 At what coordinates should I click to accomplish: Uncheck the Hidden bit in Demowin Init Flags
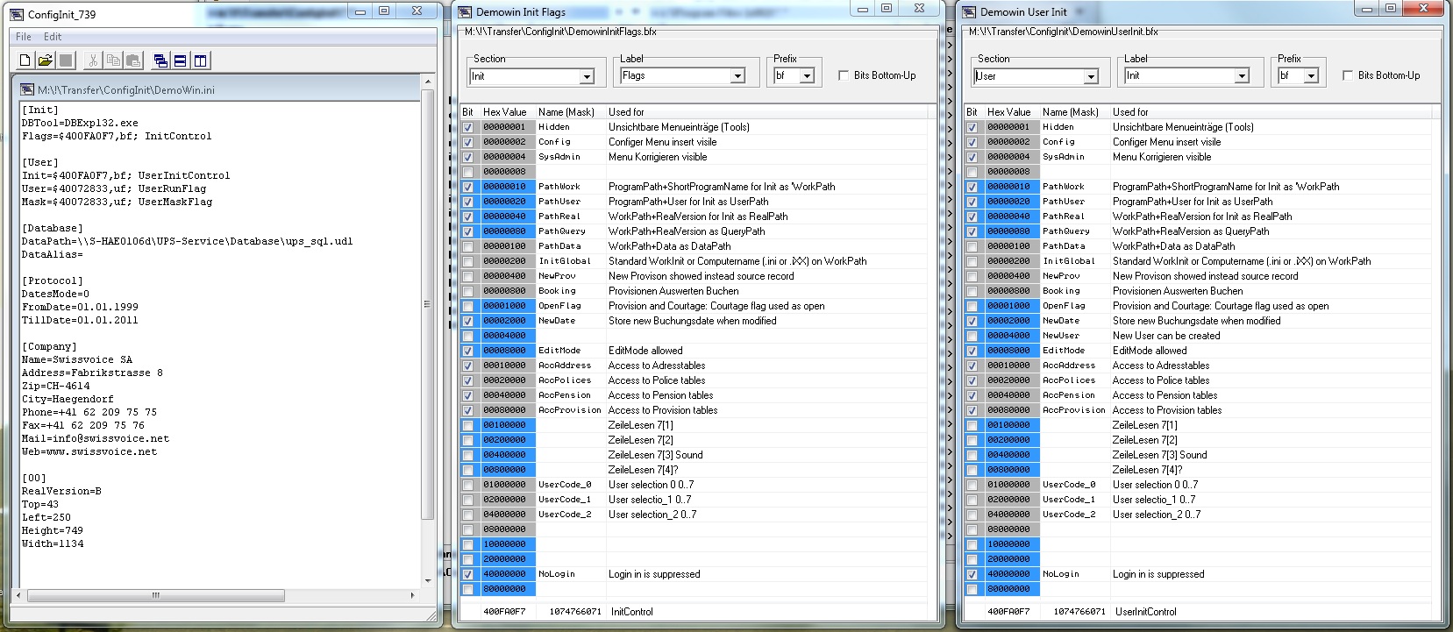[x=467, y=127]
